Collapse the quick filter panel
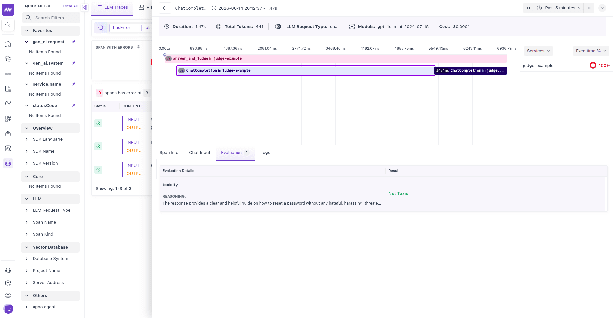The width and height of the screenshot is (613, 318). [x=85, y=8]
